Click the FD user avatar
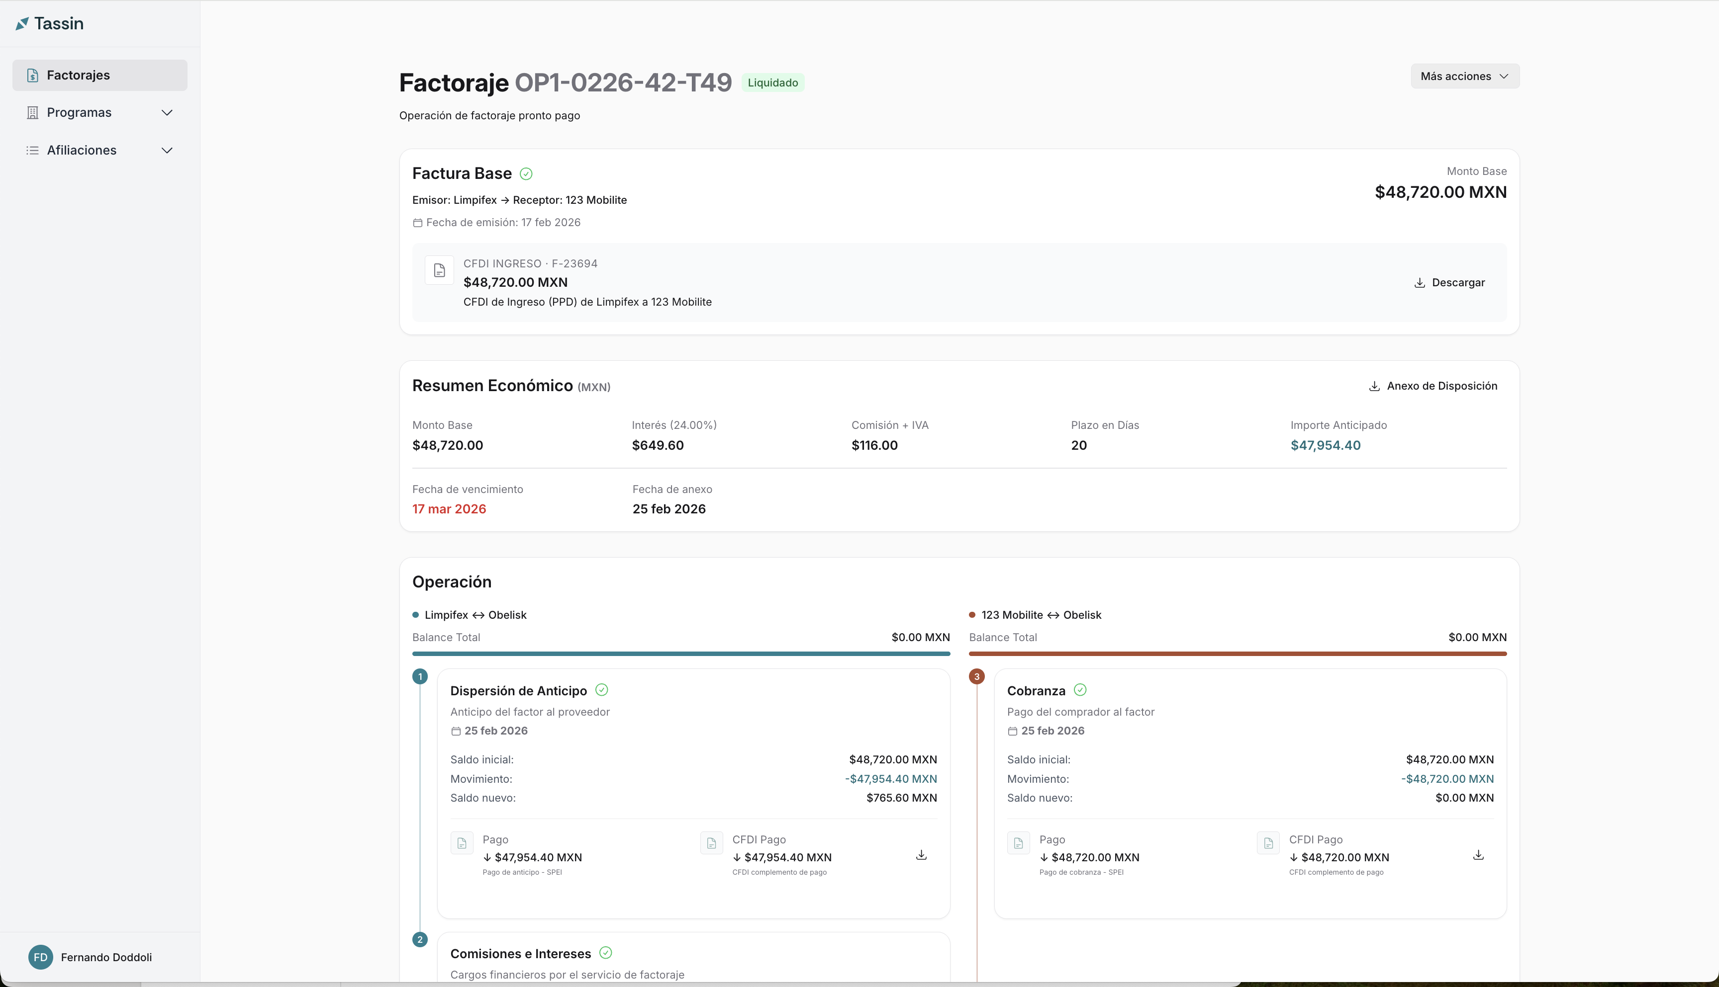 pos(41,957)
